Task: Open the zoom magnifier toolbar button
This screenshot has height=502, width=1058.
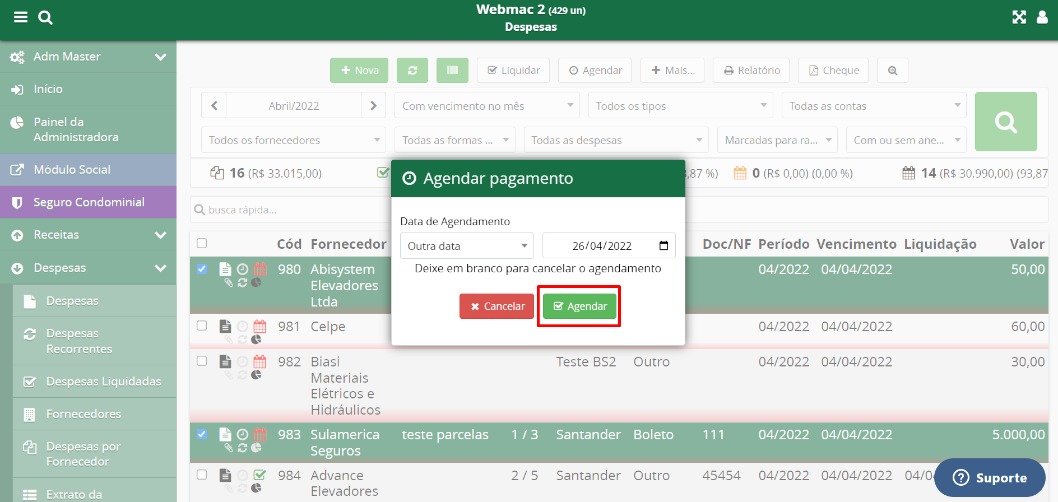Action: [893, 71]
